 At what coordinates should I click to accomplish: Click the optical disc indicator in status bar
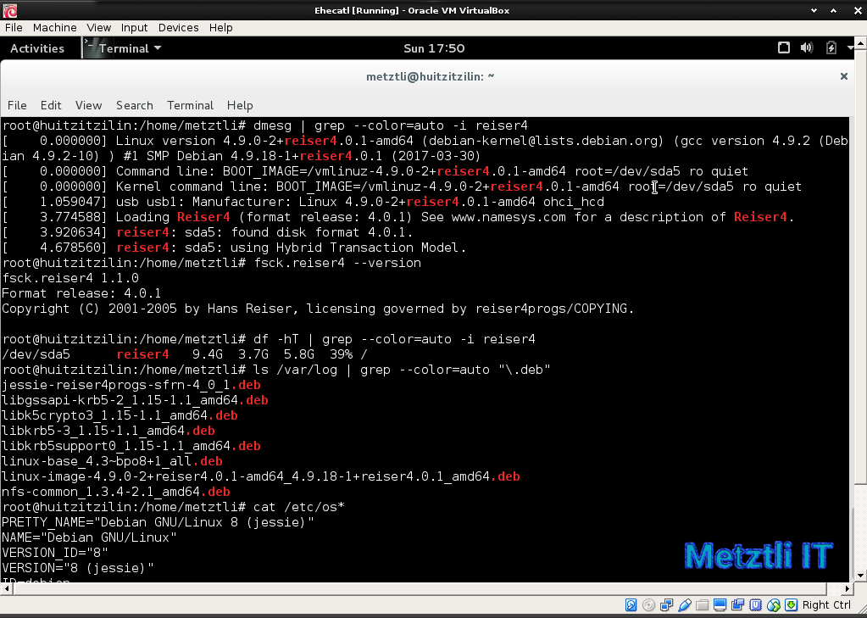pos(648,604)
